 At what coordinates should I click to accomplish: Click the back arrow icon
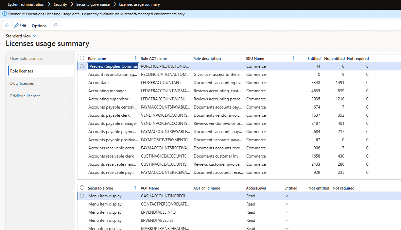pyautogui.click(x=7, y=26)
